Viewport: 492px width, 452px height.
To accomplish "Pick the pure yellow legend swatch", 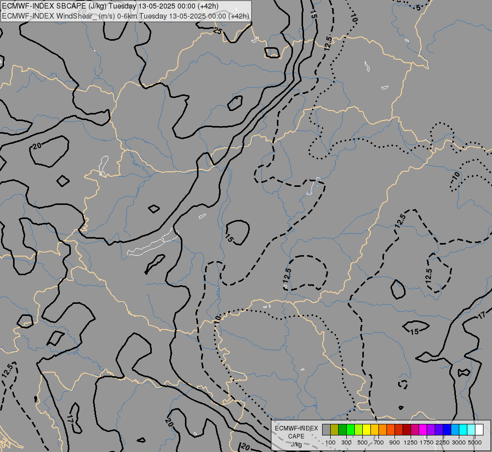I will coord(366,430).
